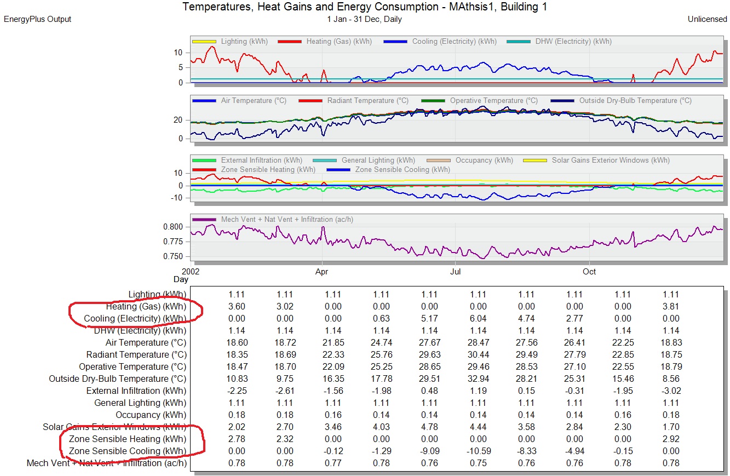Image resolution: width=730 pixels, height=476 pixels.
Task: Select the 'Zone Sensible Cooling (kWh)' table row label
Action: tap(128, 451)
